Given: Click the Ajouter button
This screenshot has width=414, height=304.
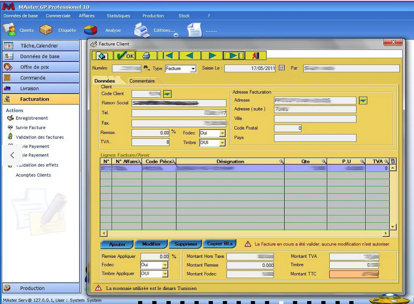Looking at the screenshot, I should (117, 244).
